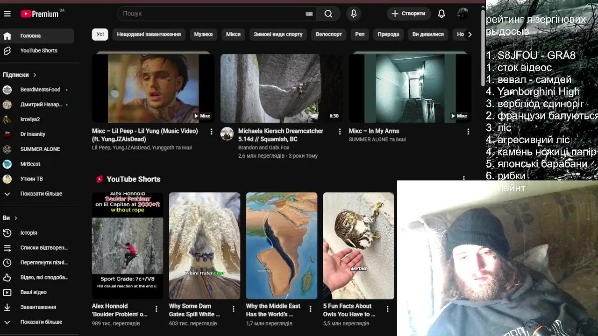Open Ваші відео page

pos(37,292)
